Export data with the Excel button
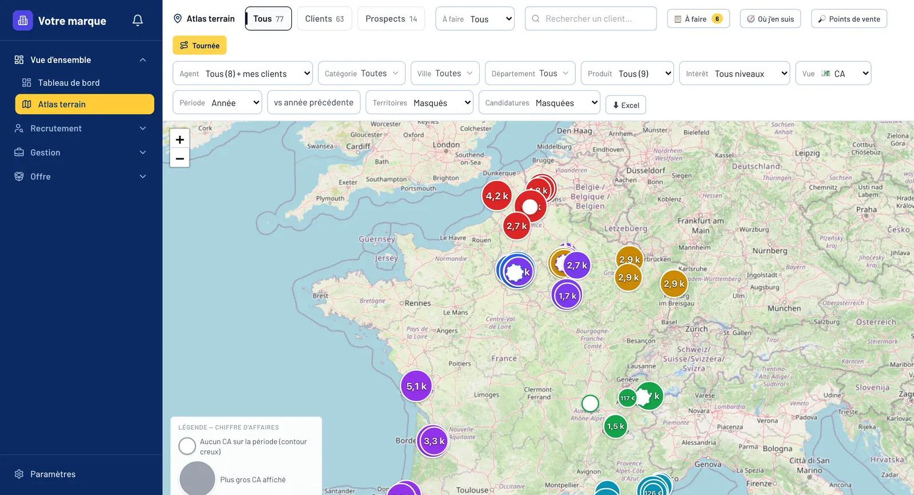The height and width of the screenshot is (495, 914). [626, 105]
